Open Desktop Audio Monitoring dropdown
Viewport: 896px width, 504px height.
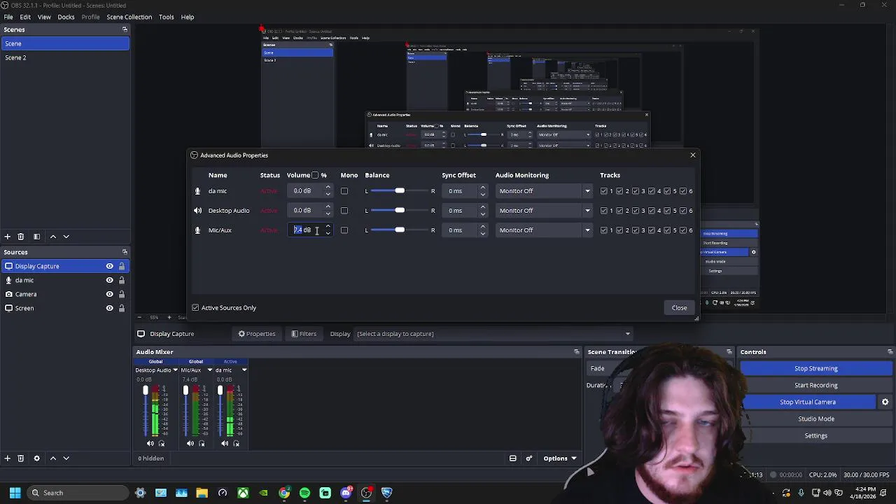tap(545, 211)
